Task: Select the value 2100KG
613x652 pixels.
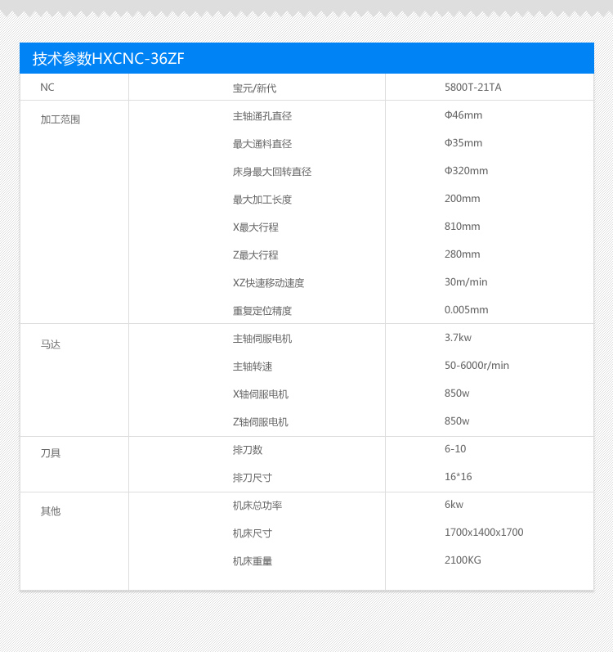Action: 463,560
